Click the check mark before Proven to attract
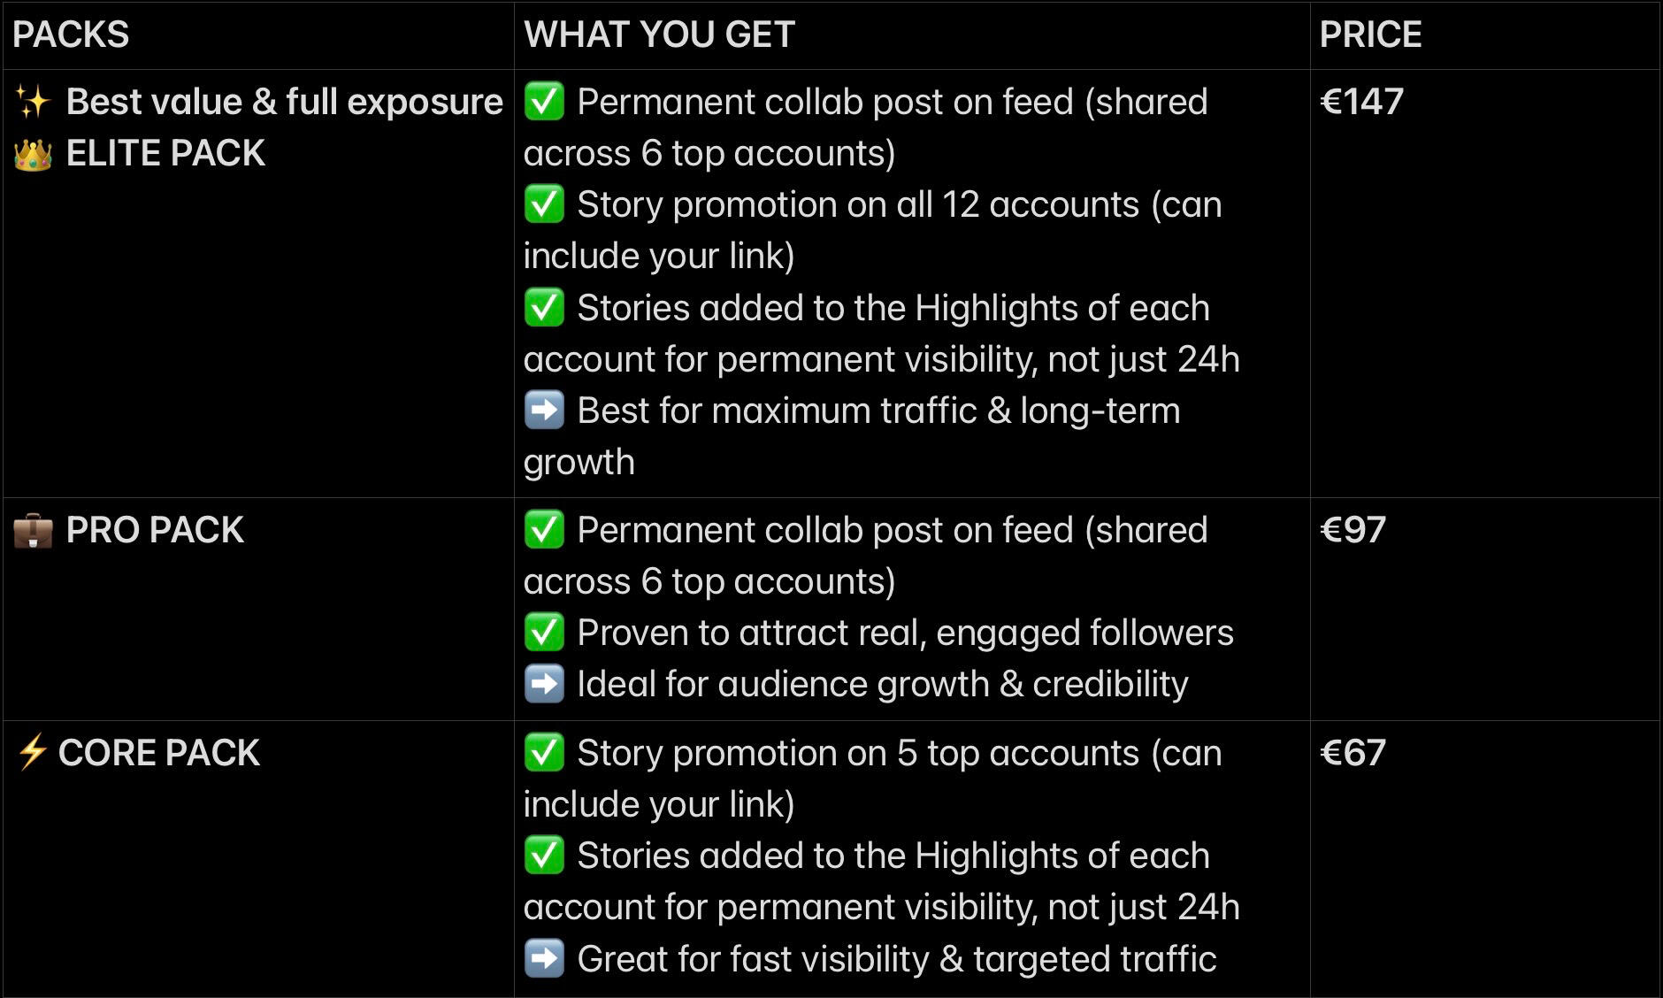The image size is (1663, 998). point(544,633)
